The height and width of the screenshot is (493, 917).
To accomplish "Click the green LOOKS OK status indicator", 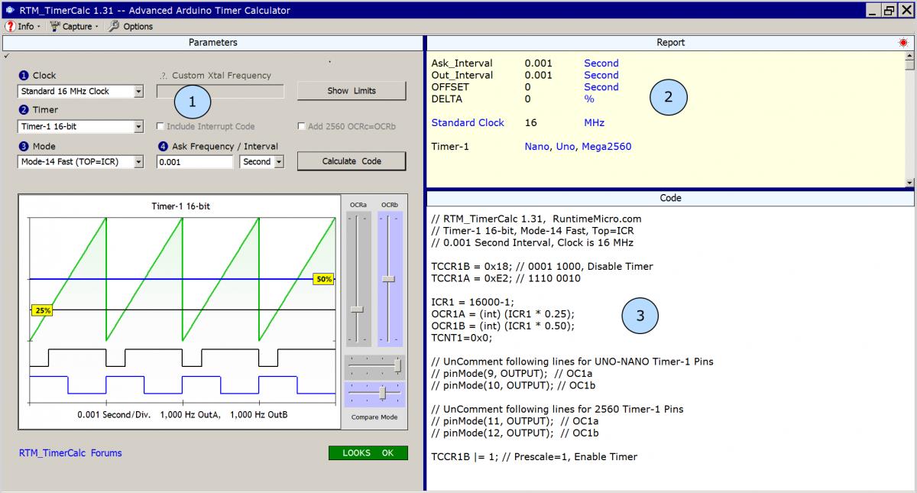I will pos(368,452).
